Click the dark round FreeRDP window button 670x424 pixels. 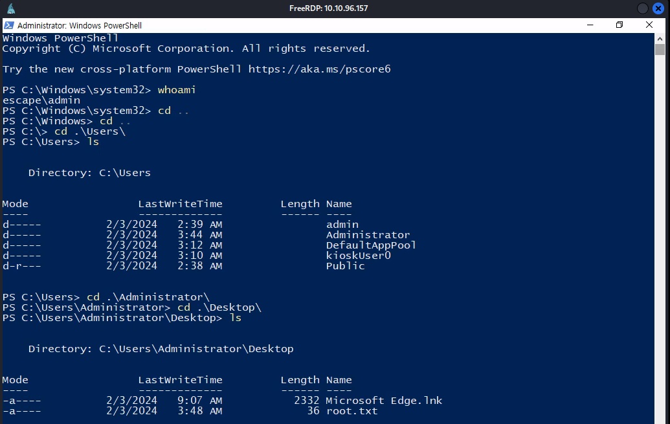[x=643, y=8]
